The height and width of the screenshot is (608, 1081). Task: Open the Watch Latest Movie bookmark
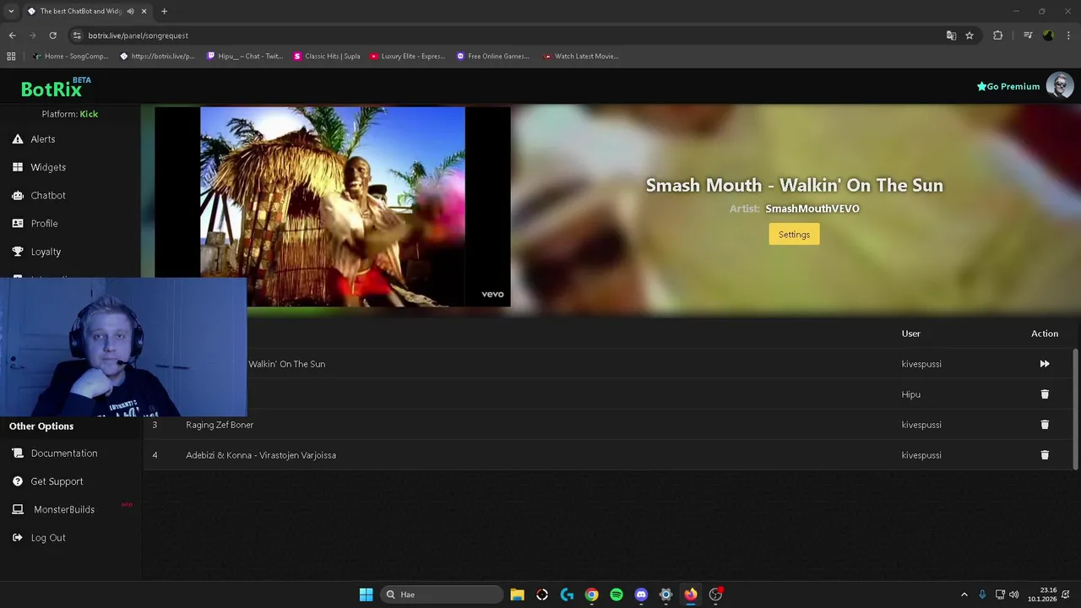point(581,57)
